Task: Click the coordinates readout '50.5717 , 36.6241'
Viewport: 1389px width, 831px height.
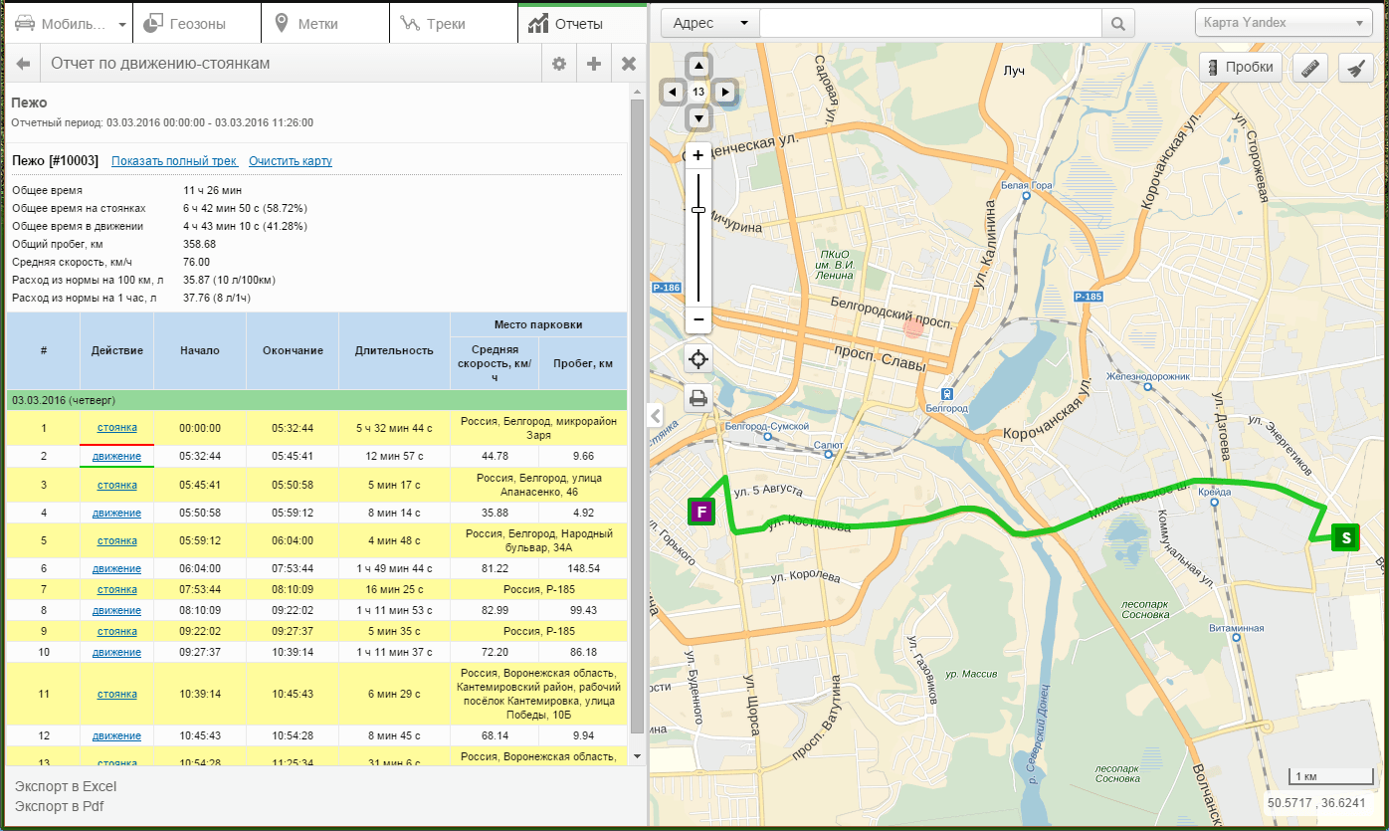Action: pos(1314,801)
